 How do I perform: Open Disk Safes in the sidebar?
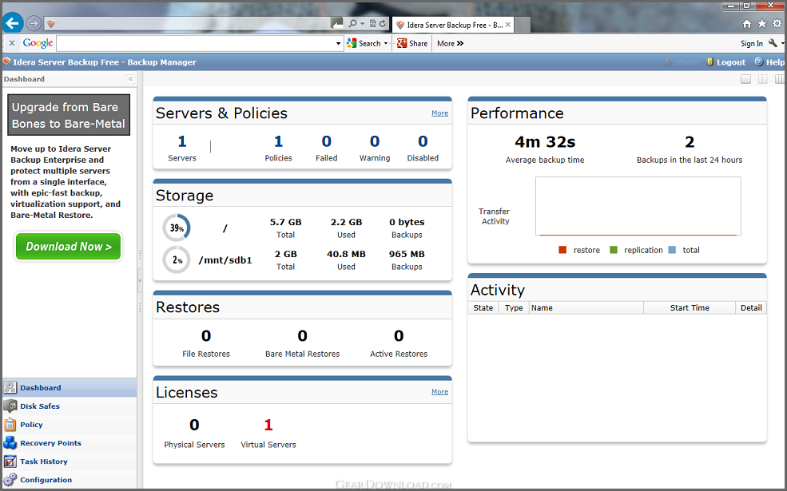(70, 406)
